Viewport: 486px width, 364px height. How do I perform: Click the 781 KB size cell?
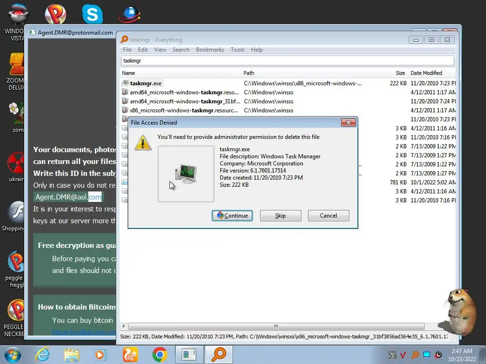[x=398, y=182]
